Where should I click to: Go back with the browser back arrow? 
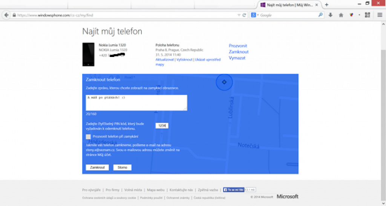tap(6, 15)
